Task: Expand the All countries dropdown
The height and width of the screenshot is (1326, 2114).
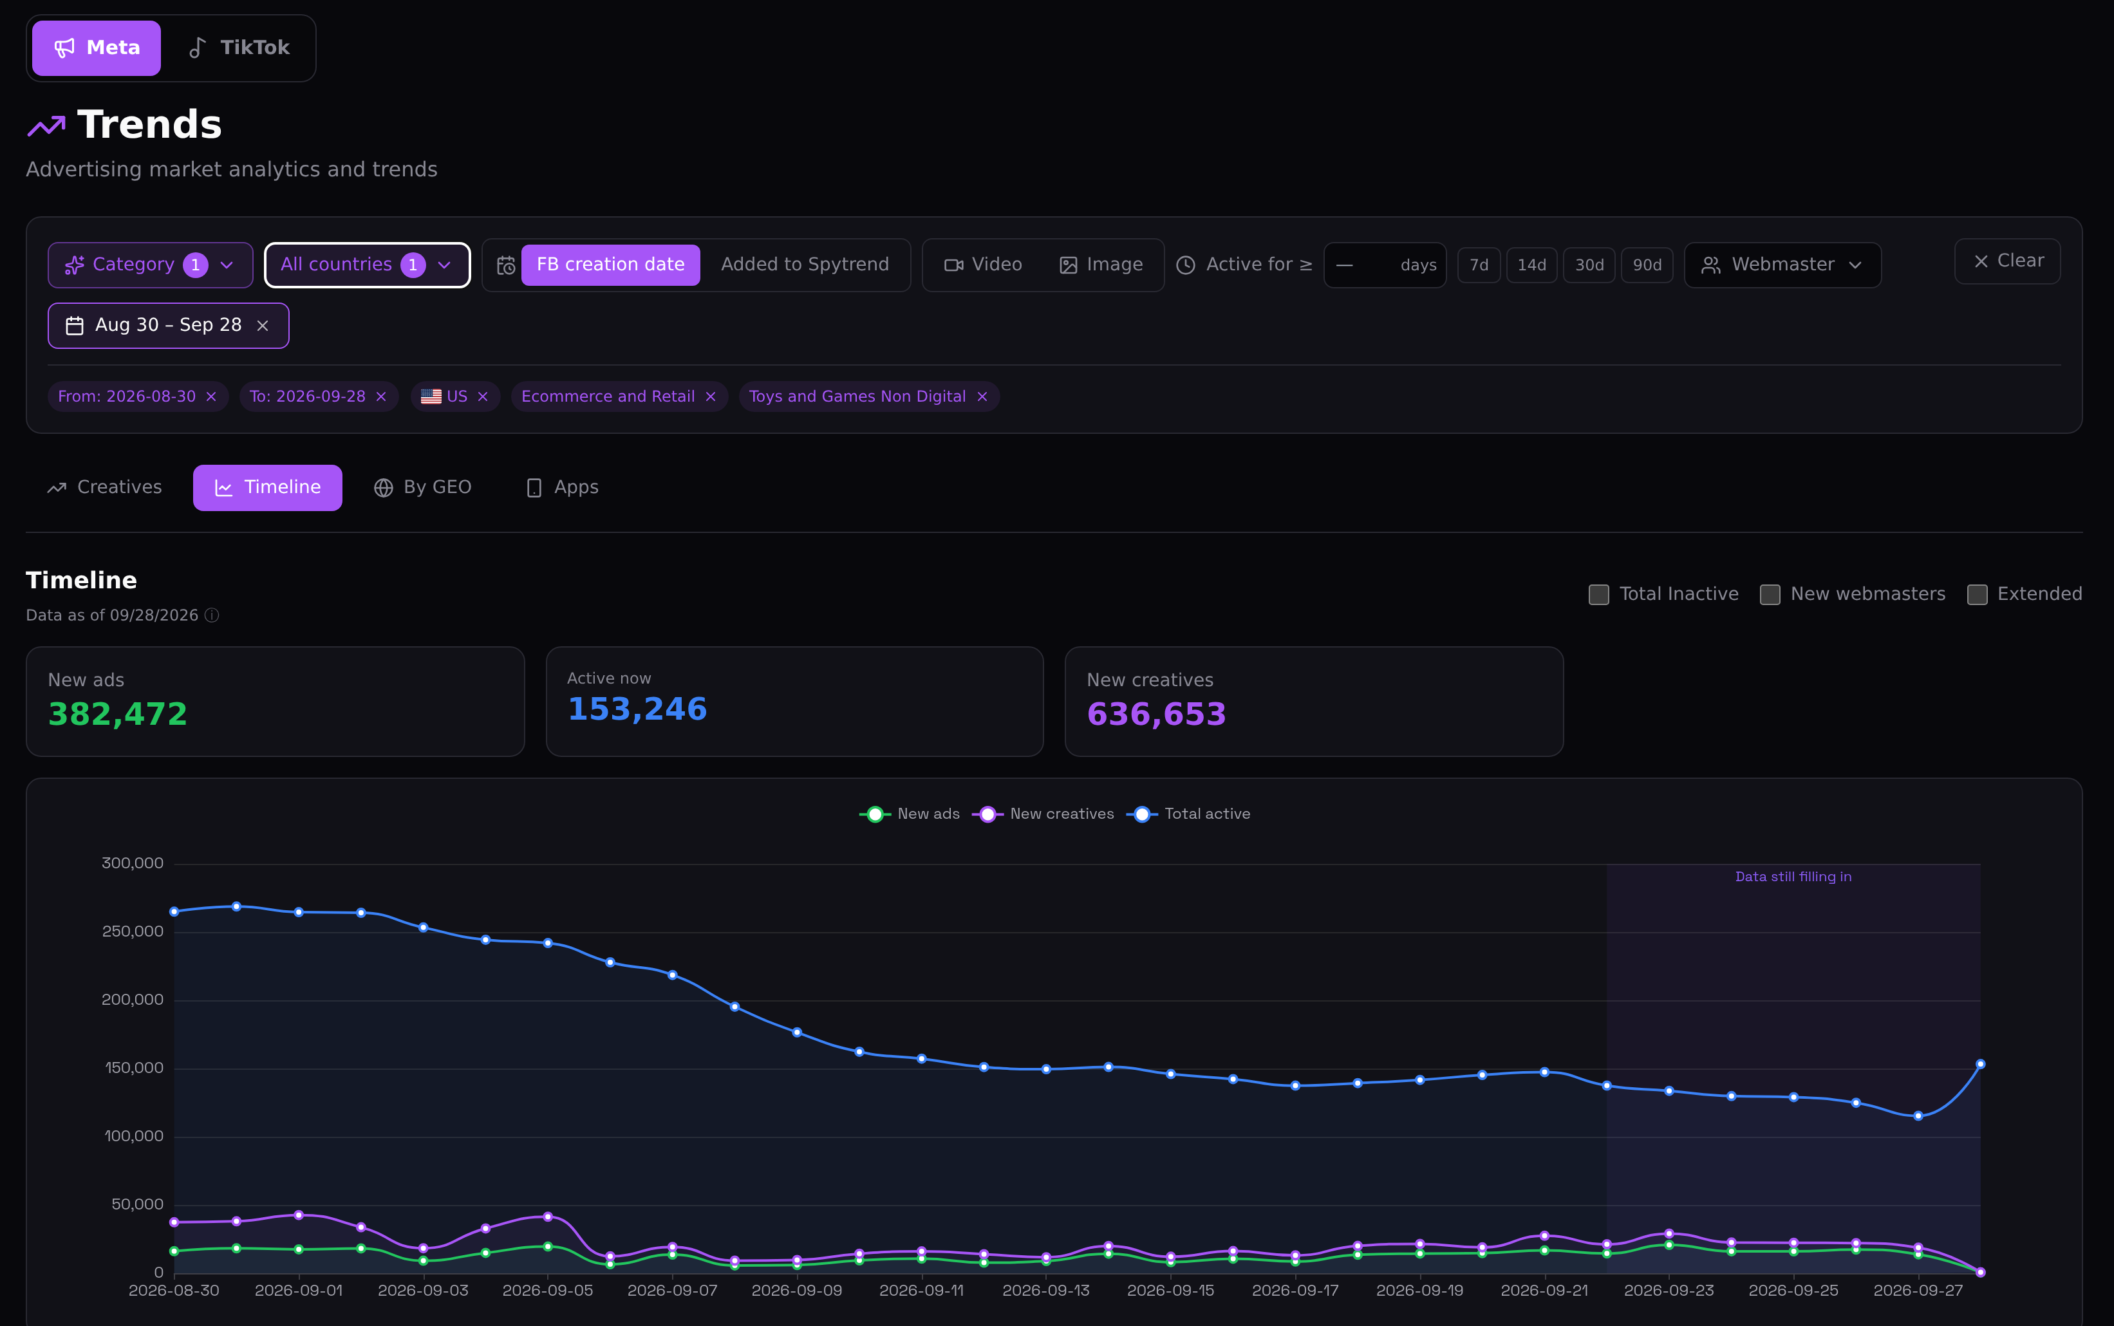Action: [366, 265]
